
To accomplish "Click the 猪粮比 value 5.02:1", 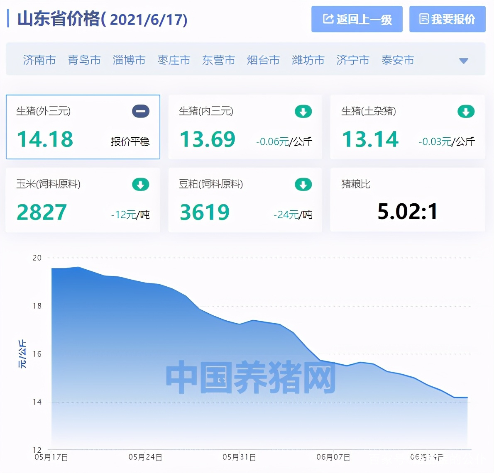I will (407, 211).
